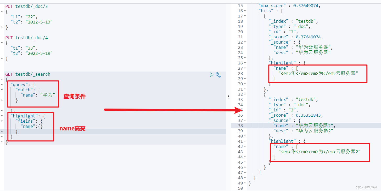Click line number 15 in response gutter
This screenshot has height=191, width=381.
click(x=240, y=5)
